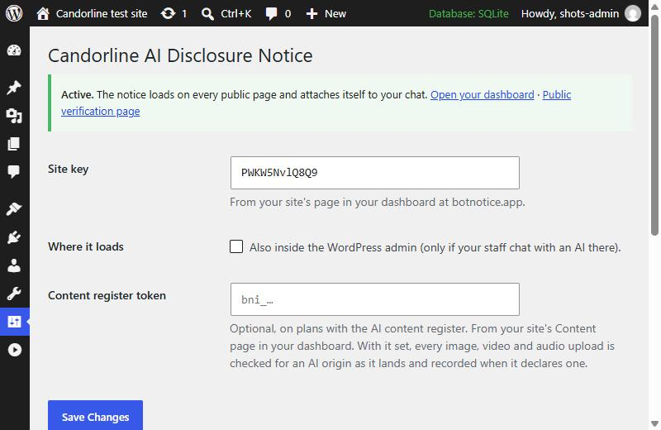The width and height of the screenshot is (661, 430).
Task: Open the New content menu
Action: (326, 13)
